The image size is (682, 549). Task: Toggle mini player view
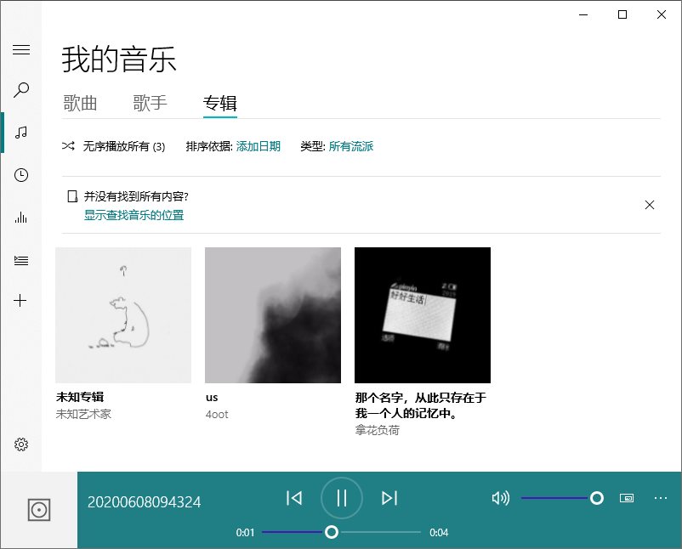pos(627,498)
